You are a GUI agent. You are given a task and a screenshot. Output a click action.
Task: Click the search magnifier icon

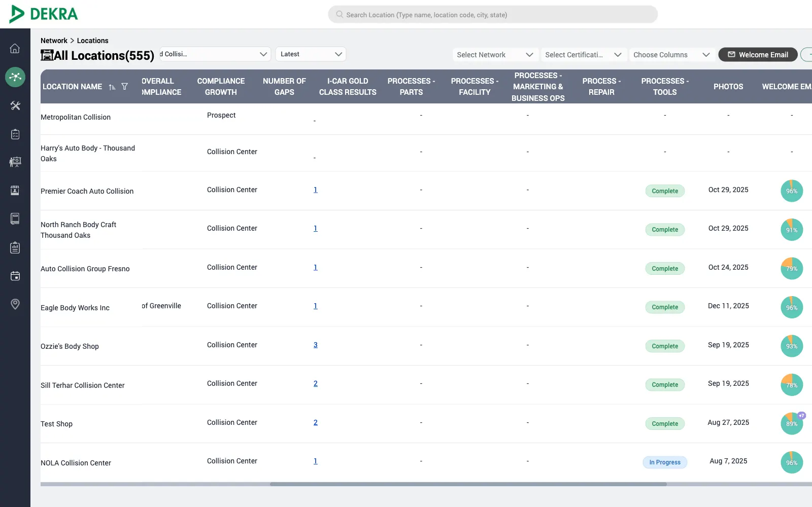pyautogui.click(x=340, y=15)
